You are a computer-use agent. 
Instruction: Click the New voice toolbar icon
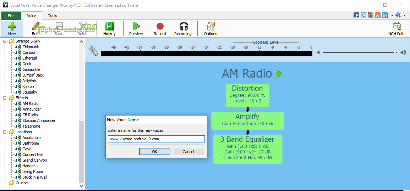coord(12,27)
